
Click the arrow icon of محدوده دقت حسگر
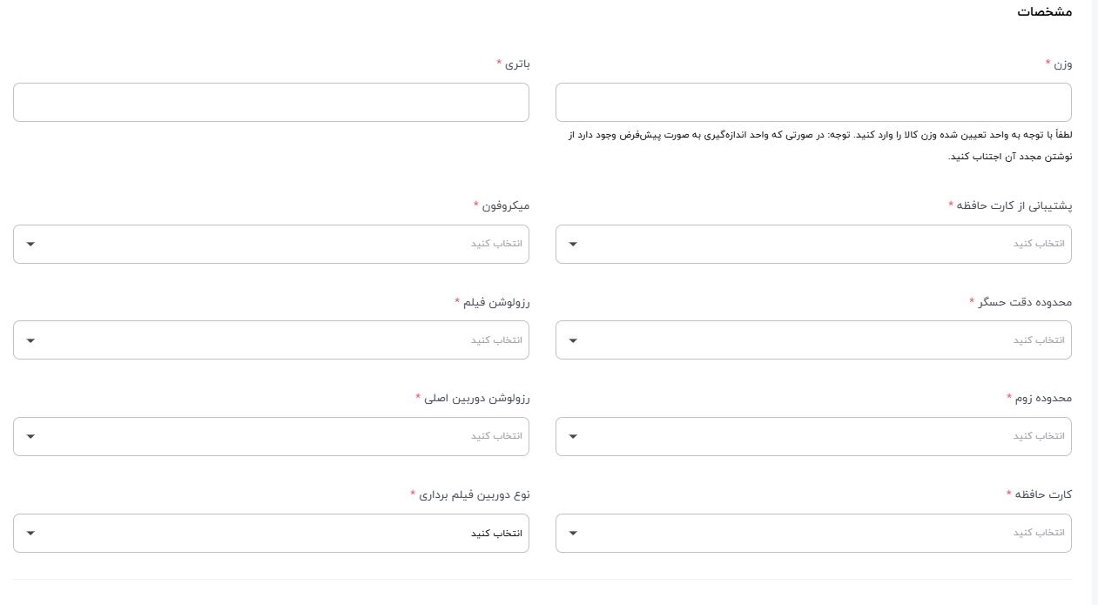573,340
